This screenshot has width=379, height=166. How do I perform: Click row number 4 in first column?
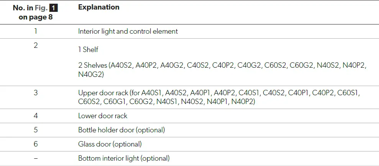point(36,116)
